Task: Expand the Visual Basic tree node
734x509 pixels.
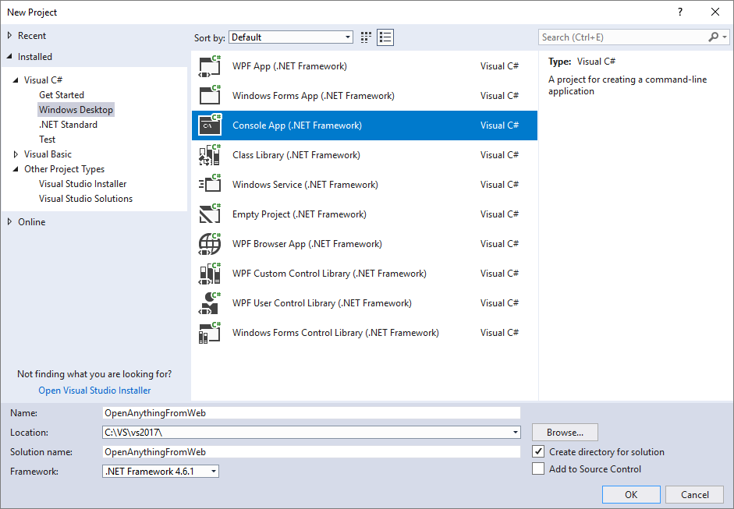Action: [x=16, y=154]
